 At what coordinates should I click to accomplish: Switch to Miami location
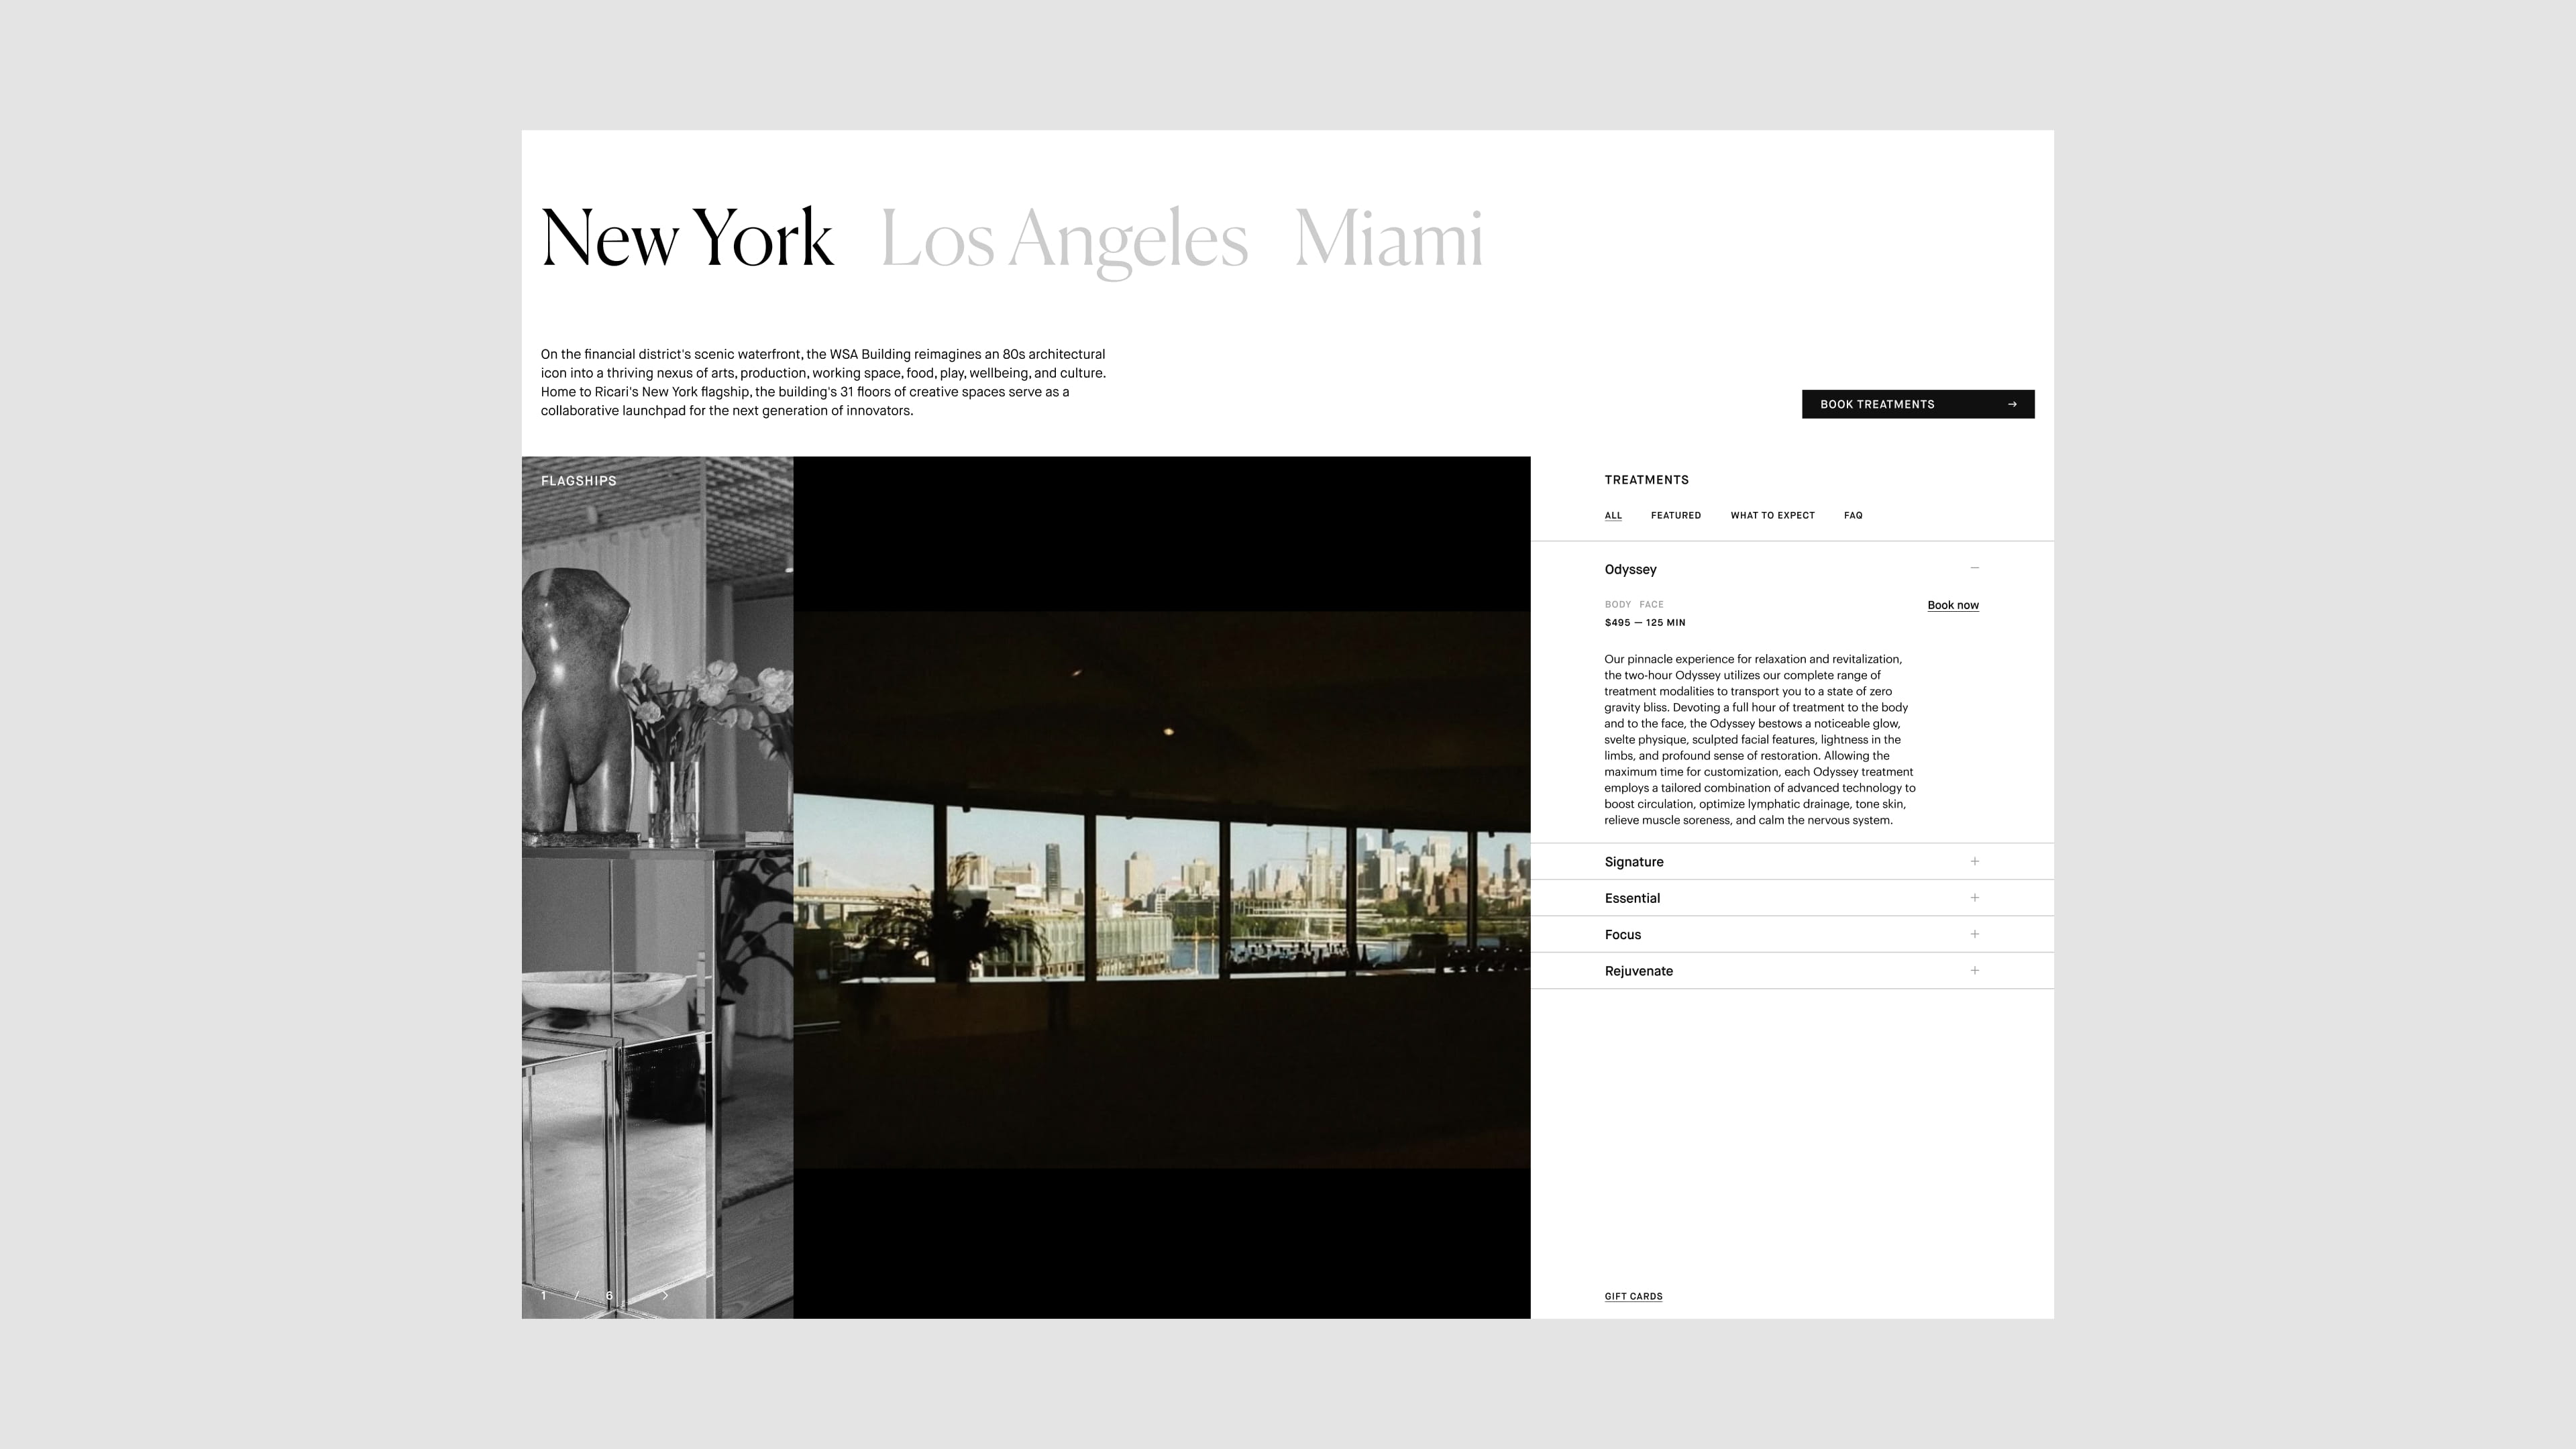1388,240
